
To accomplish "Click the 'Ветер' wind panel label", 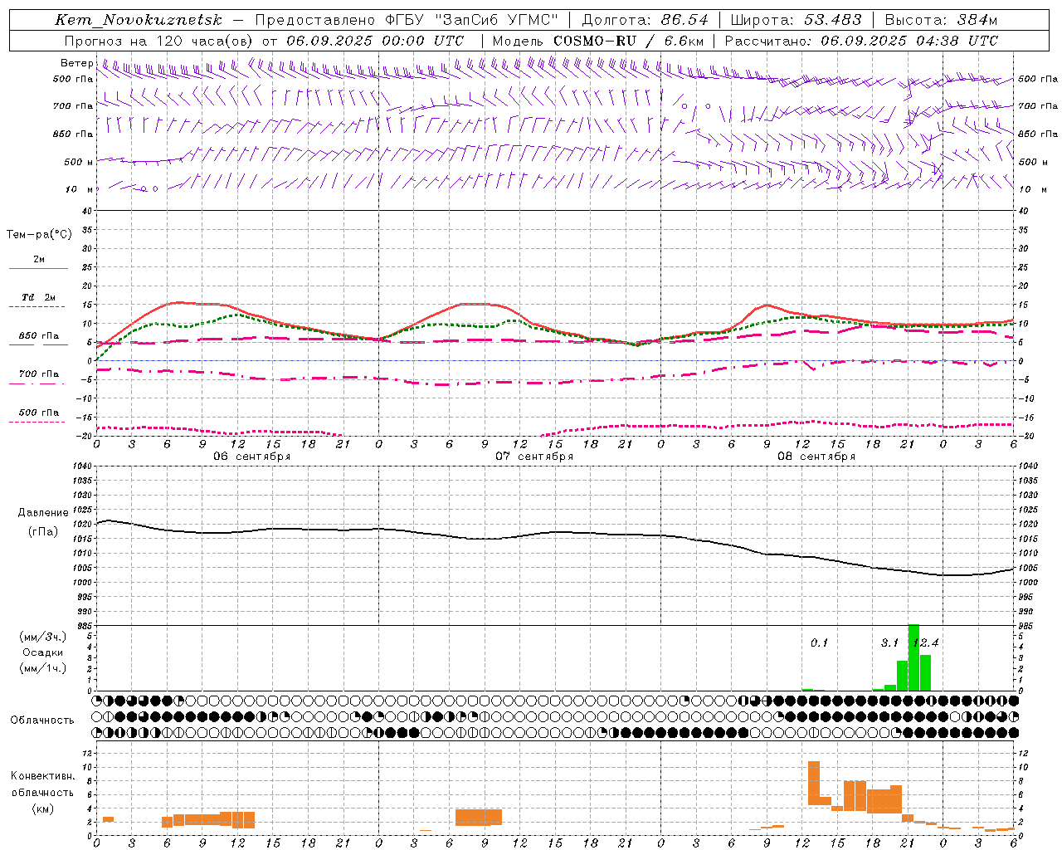I will (76, 63).
